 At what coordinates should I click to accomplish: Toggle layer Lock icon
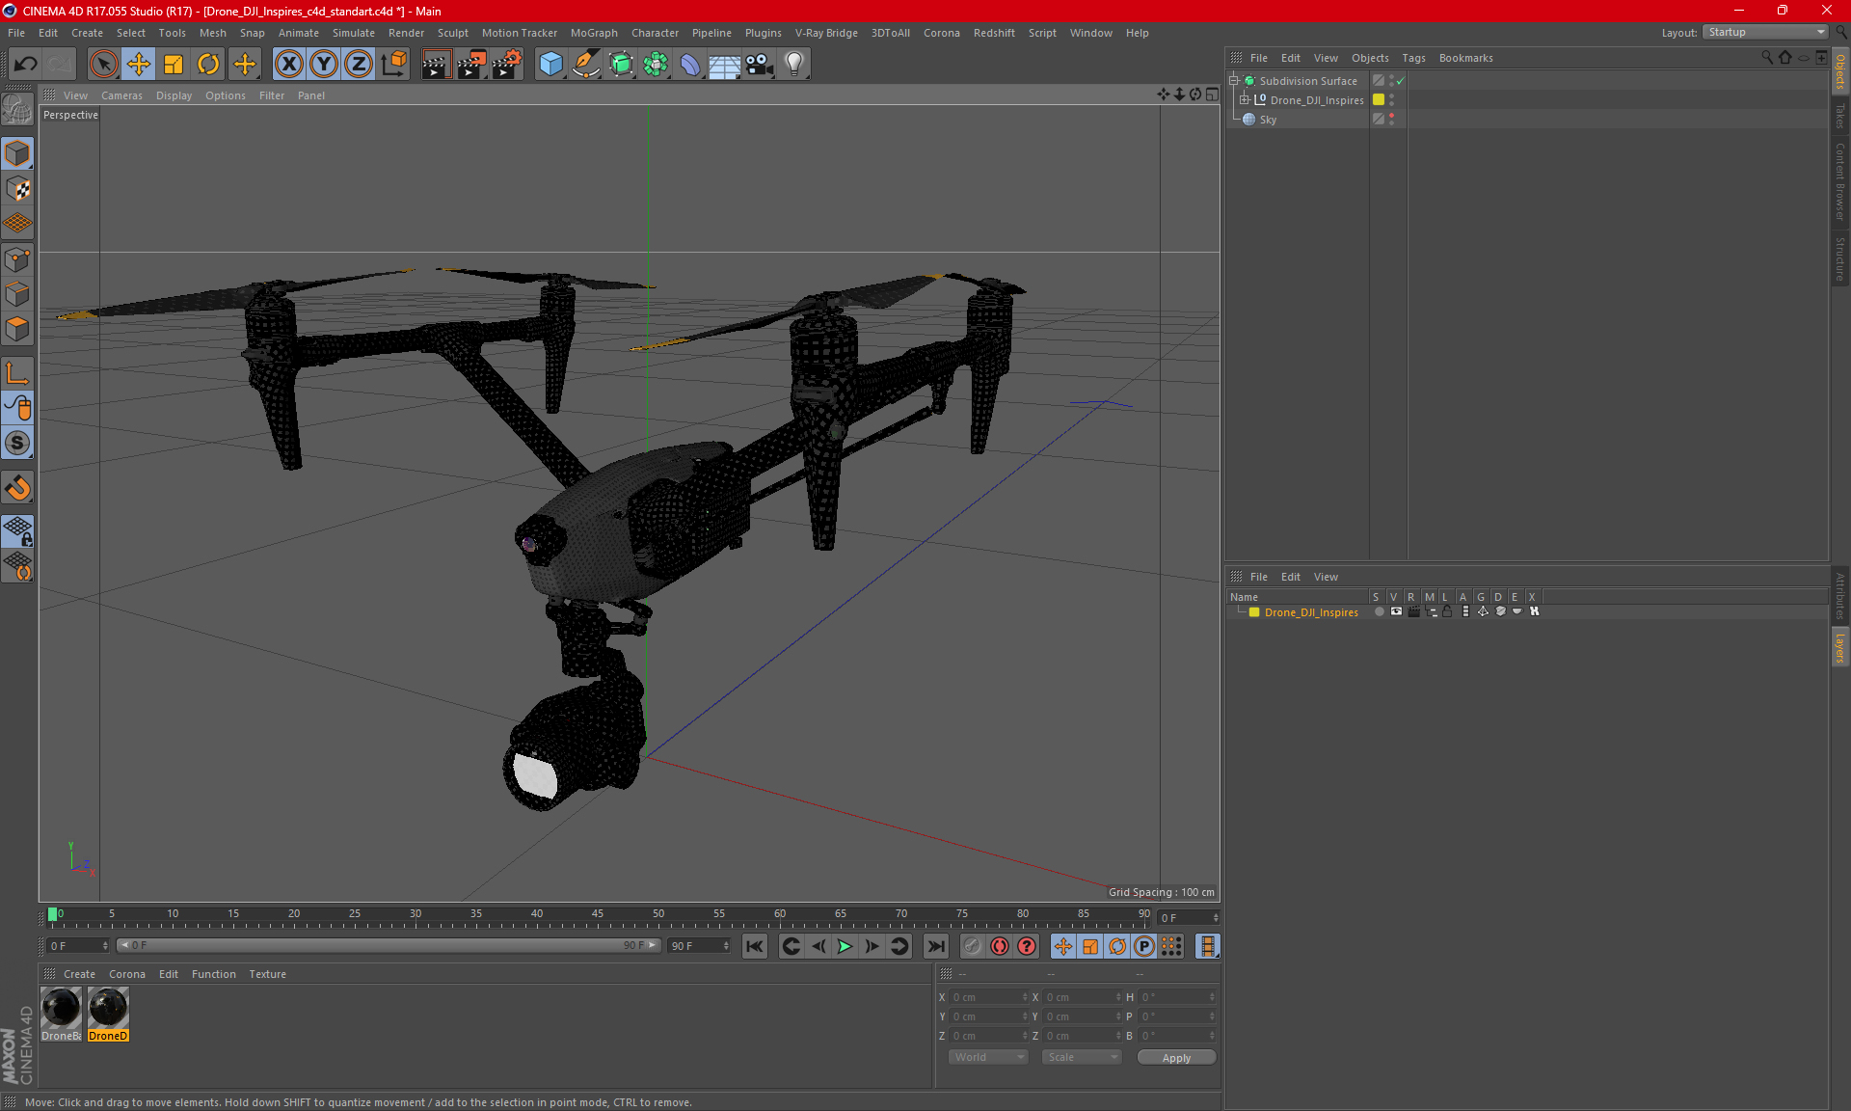pos(1447,611)
